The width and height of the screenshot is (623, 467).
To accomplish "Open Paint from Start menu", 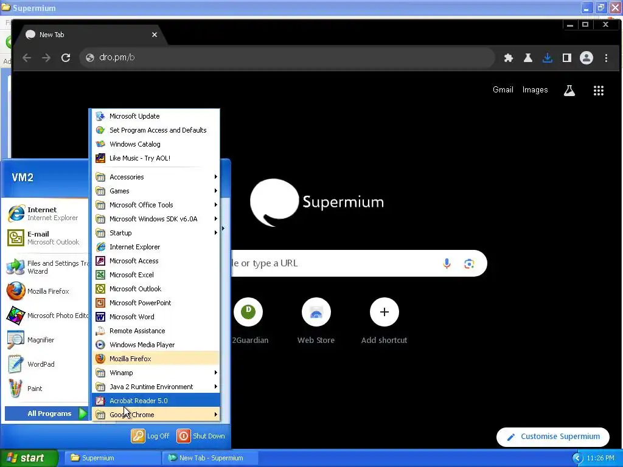I will (x=46, y=389).
